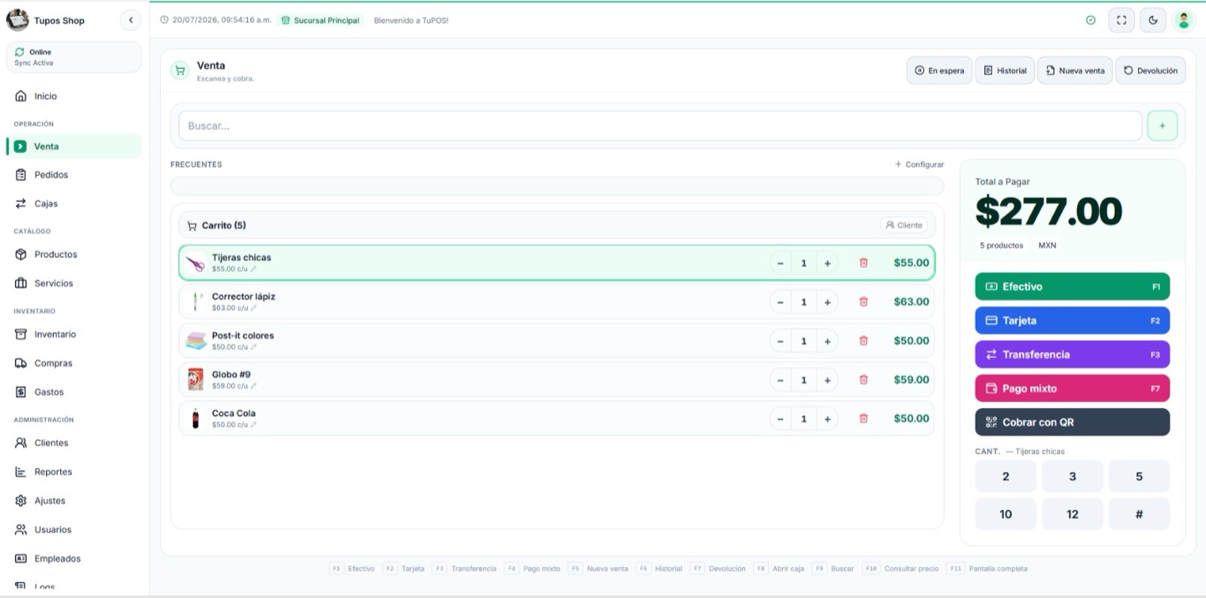This screenshot has width=1206, height=598.
Task: Open Configurar for frequent items
Action: click(920, 164)
